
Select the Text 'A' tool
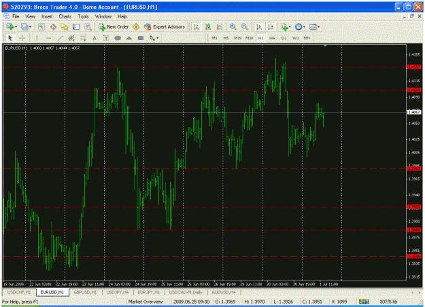95,38
